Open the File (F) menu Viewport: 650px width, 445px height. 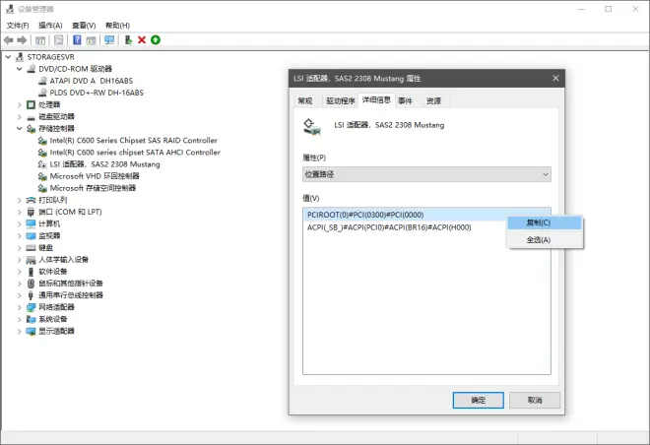pos(18,26)
